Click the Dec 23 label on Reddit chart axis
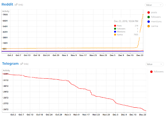The image size is (166, 119). [140, 55]
